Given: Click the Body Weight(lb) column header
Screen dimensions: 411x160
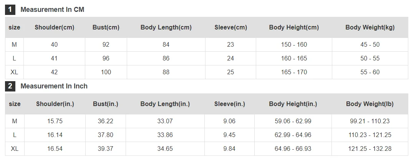Looking at the screenshot, I should coord(370,104).
